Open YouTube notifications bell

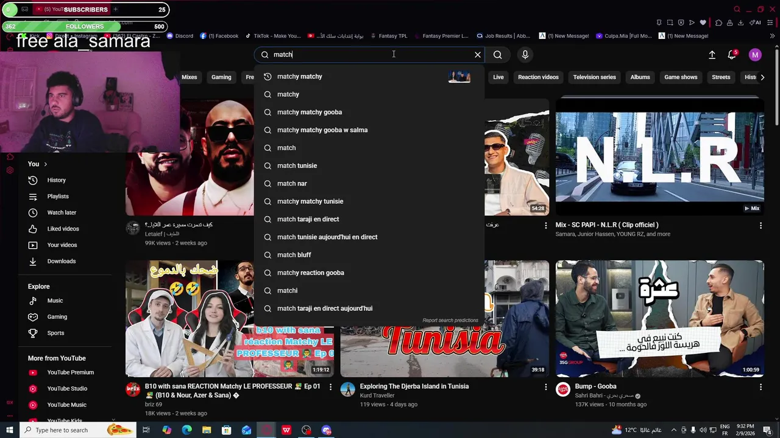point(732,55)
